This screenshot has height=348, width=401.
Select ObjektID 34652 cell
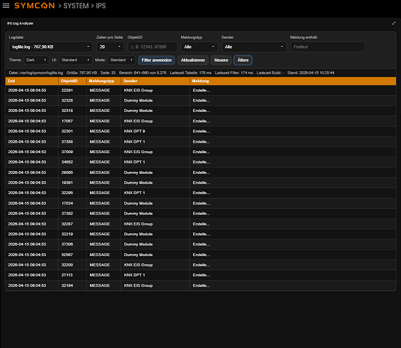[73, 162]
